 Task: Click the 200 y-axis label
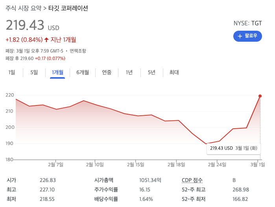[x=10, y=128]
